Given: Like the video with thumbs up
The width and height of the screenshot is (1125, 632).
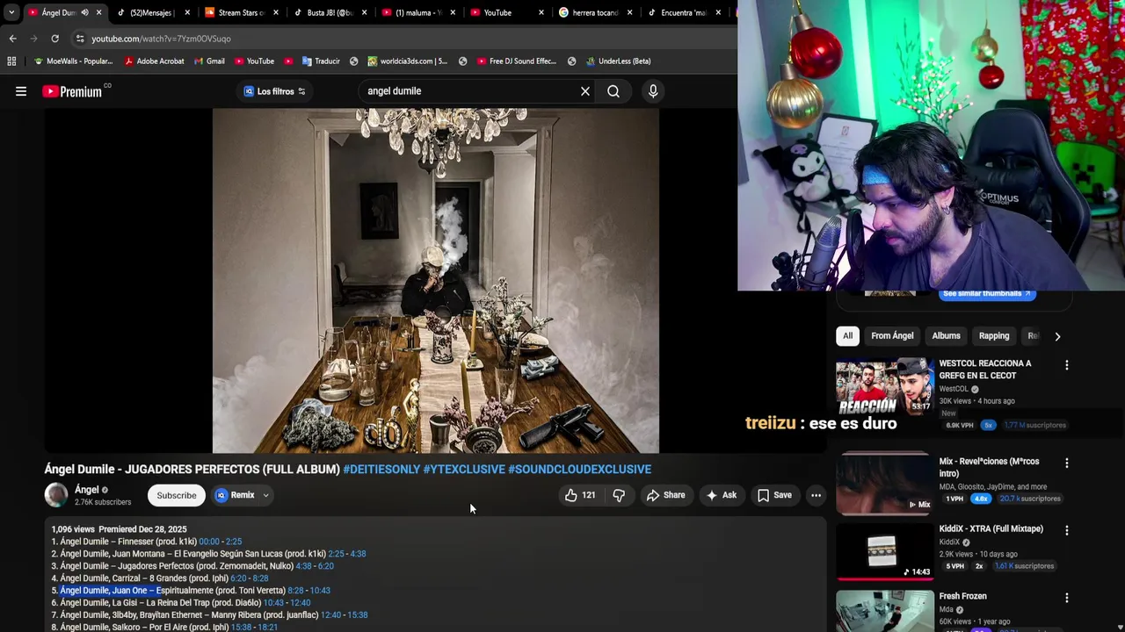Looking at the screenshot, I should pyautogui.click(x=580, y=495).
